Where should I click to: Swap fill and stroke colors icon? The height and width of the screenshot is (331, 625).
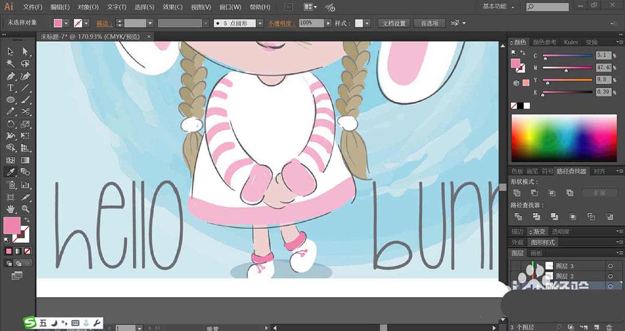pyautogui.click(x=27, y=219)
